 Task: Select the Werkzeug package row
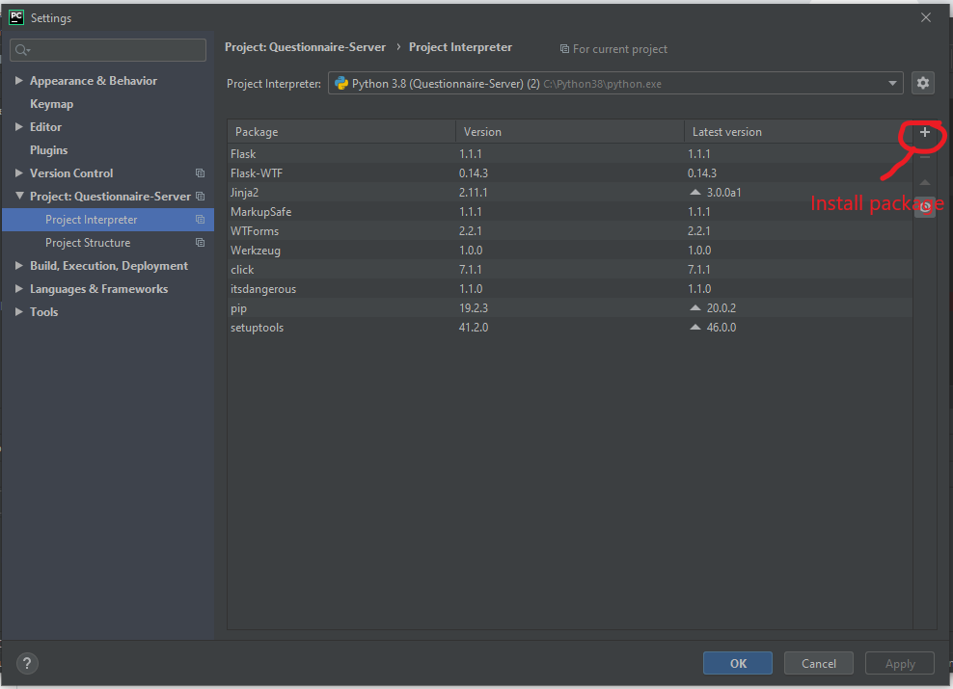(x=569, y=251)
